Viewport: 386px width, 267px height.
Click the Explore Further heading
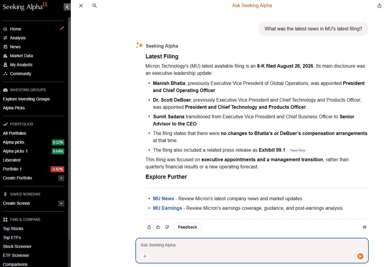click(x=166, y=177)
